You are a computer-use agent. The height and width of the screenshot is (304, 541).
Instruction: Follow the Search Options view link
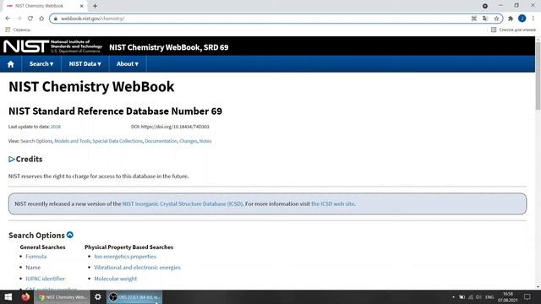point(36,141)
